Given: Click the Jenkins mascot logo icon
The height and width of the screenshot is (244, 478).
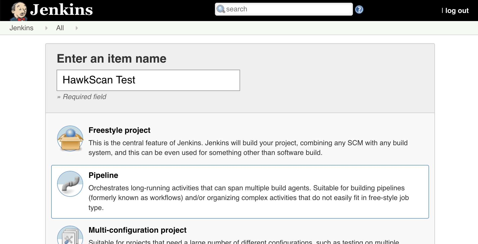Looking at the screenshot, I should [17, 10].
